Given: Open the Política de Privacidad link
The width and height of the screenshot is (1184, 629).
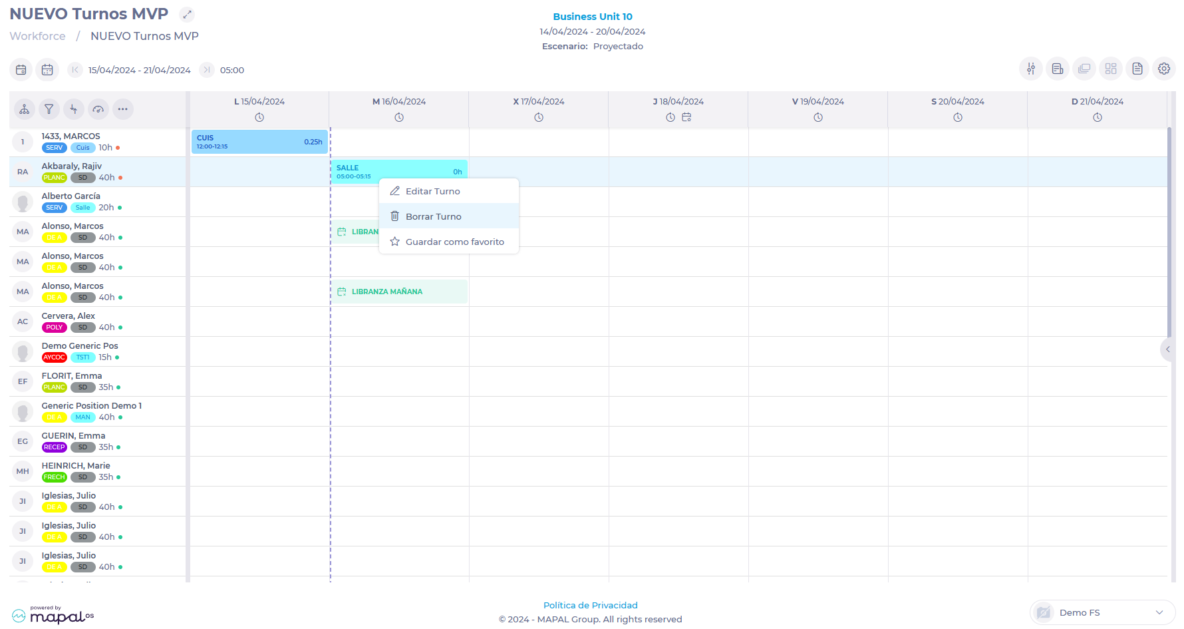Looking at the screenshot, I should coord(590,605).
